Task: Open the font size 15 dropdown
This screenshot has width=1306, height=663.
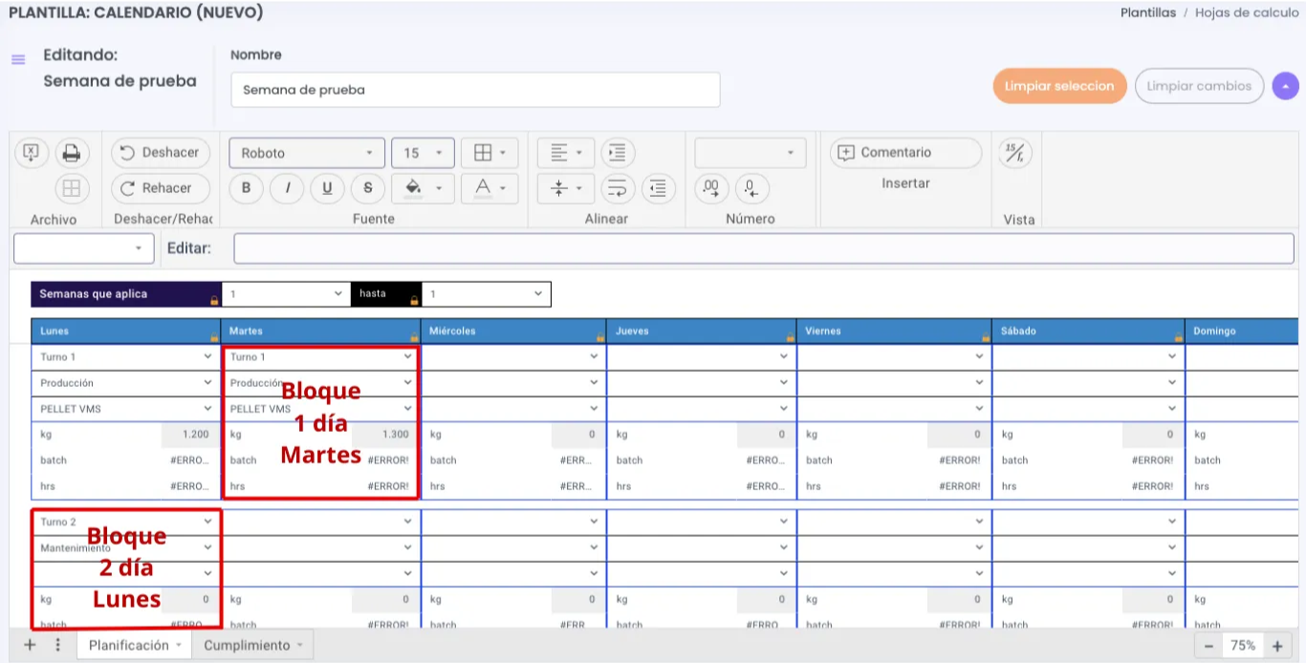Action: tap(423, 153)
